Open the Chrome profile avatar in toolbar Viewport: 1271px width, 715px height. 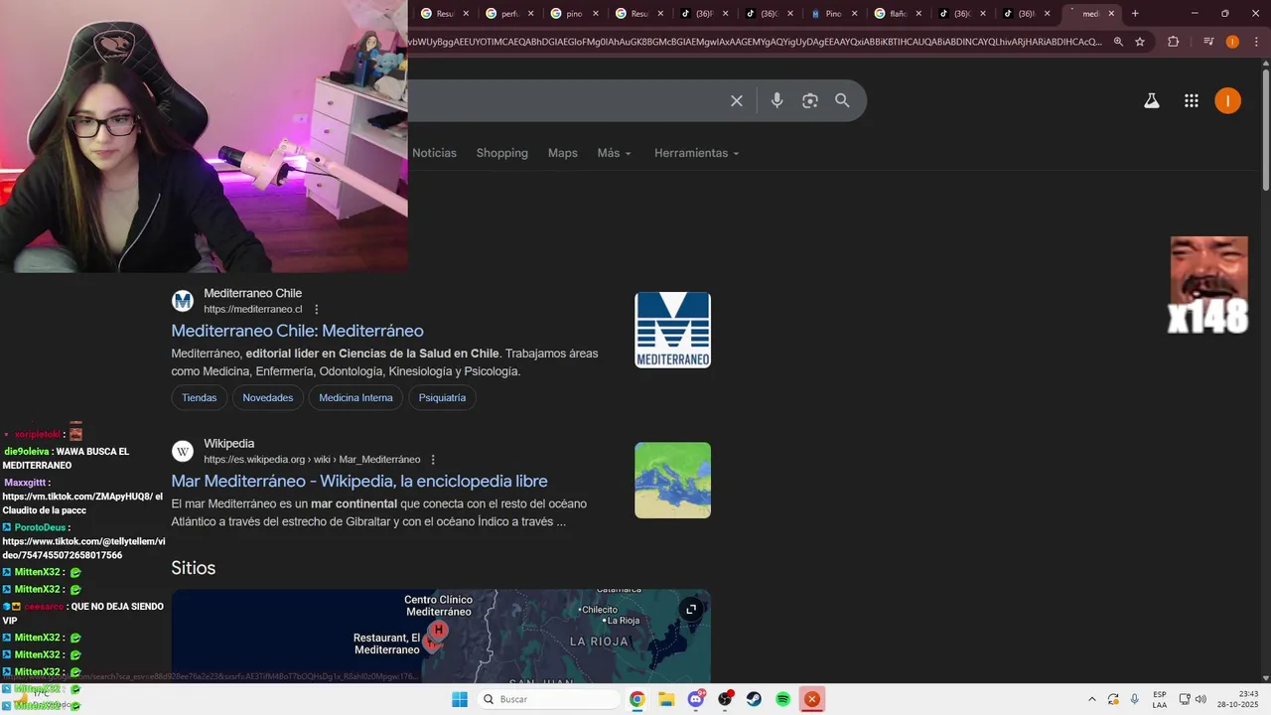[x=1232, y=42]
